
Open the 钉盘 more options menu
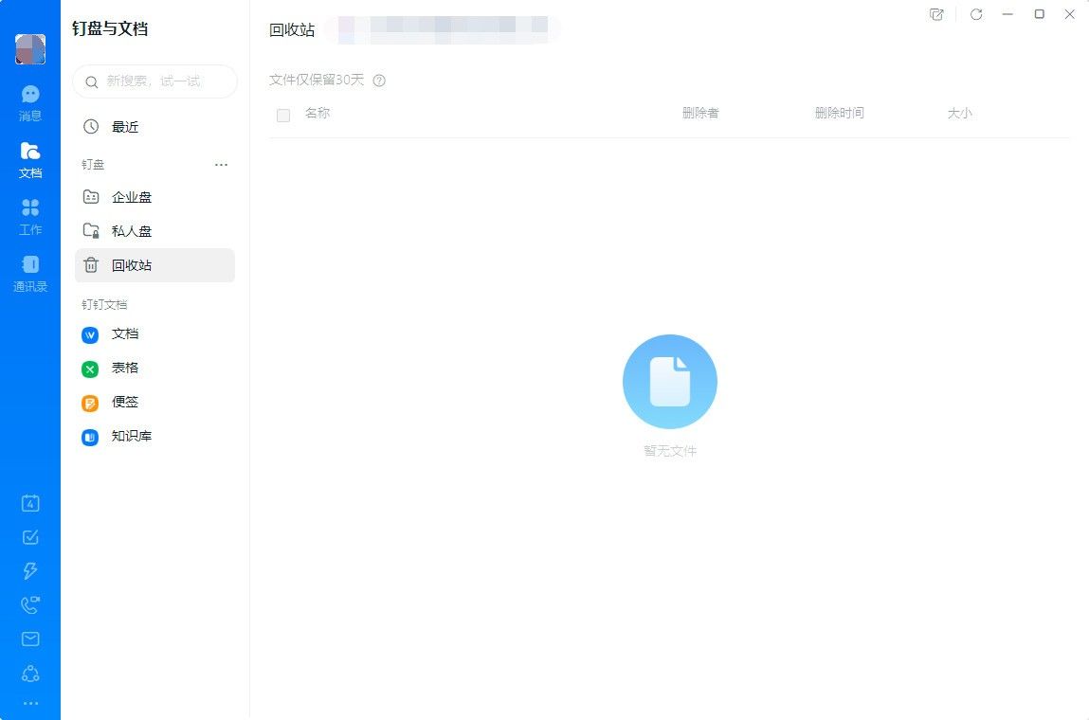click(x=221, y=164)
